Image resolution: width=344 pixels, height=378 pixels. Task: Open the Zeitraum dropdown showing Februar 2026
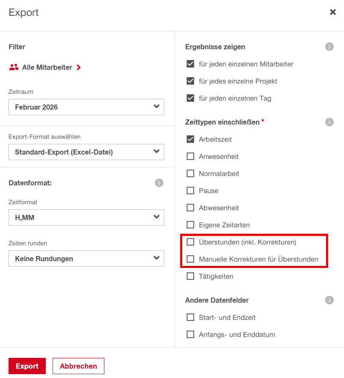86,107
